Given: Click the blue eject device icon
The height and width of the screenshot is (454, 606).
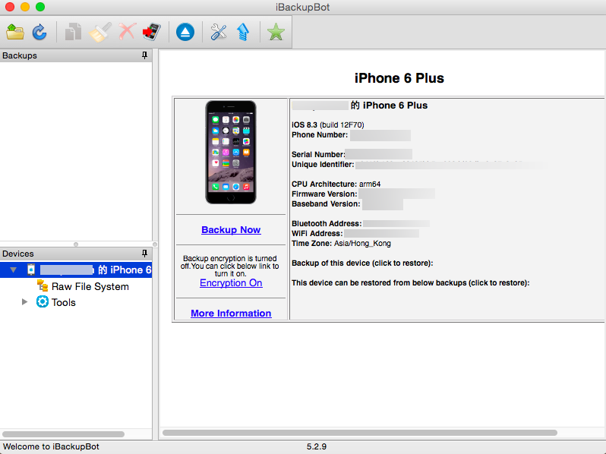Looking at the screenshot, I should 185,32.
